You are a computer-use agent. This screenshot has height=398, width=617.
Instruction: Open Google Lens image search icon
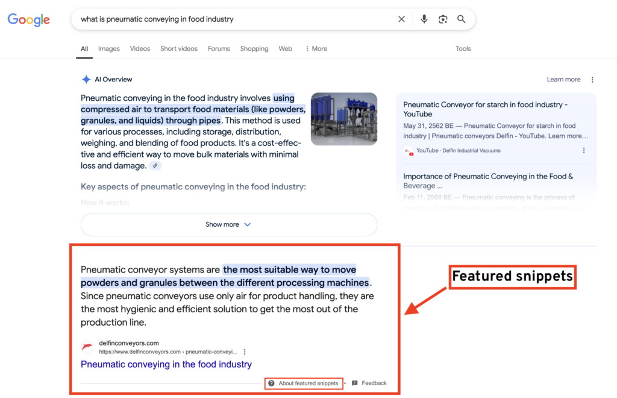443,19
